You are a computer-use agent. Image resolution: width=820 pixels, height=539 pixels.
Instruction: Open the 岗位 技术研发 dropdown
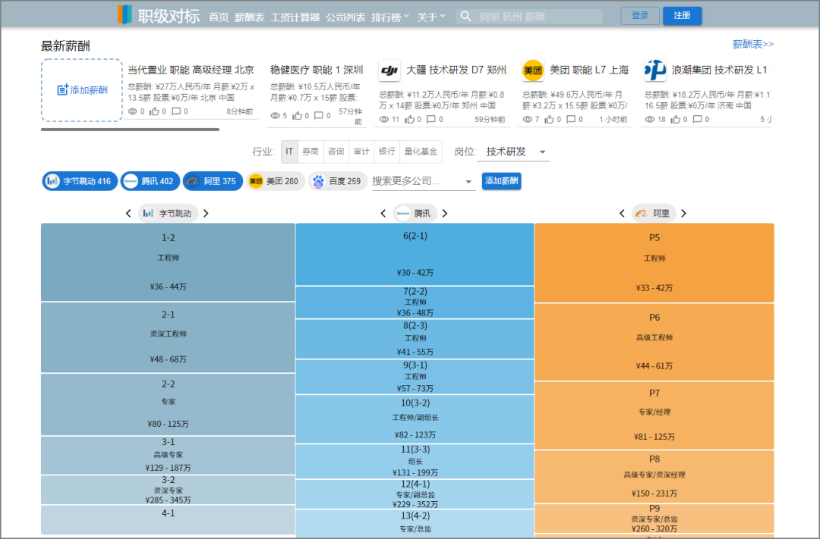click(x=513, y=152)
